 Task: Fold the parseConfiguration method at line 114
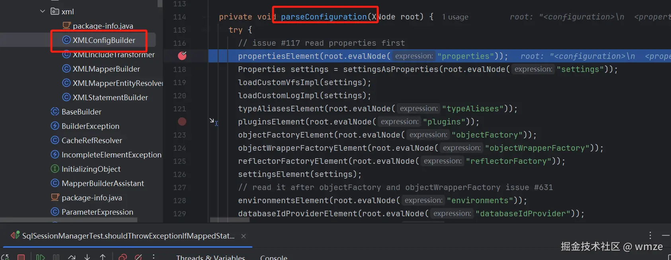pos(205,17)
